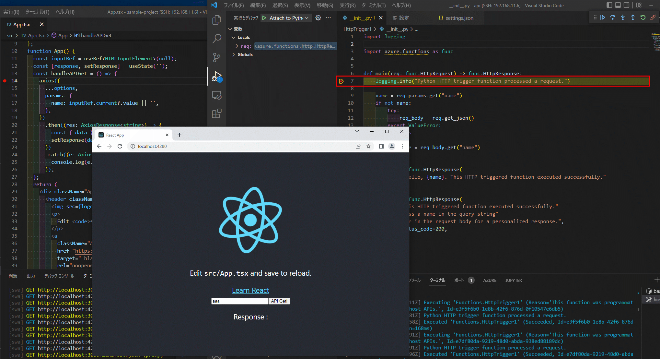Open the 編集(E) menu
Image resolution: width=660 pixels, height=359 pixels.
[258, 5]
